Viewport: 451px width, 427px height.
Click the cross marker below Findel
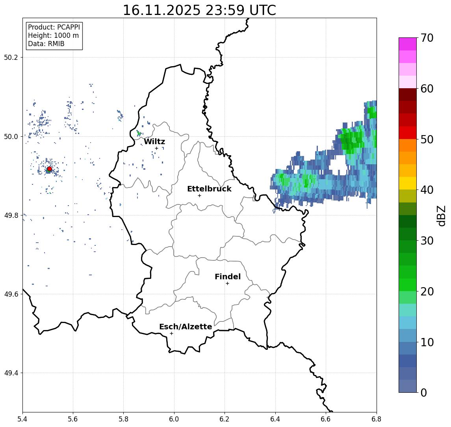click(x=227, y=284)
